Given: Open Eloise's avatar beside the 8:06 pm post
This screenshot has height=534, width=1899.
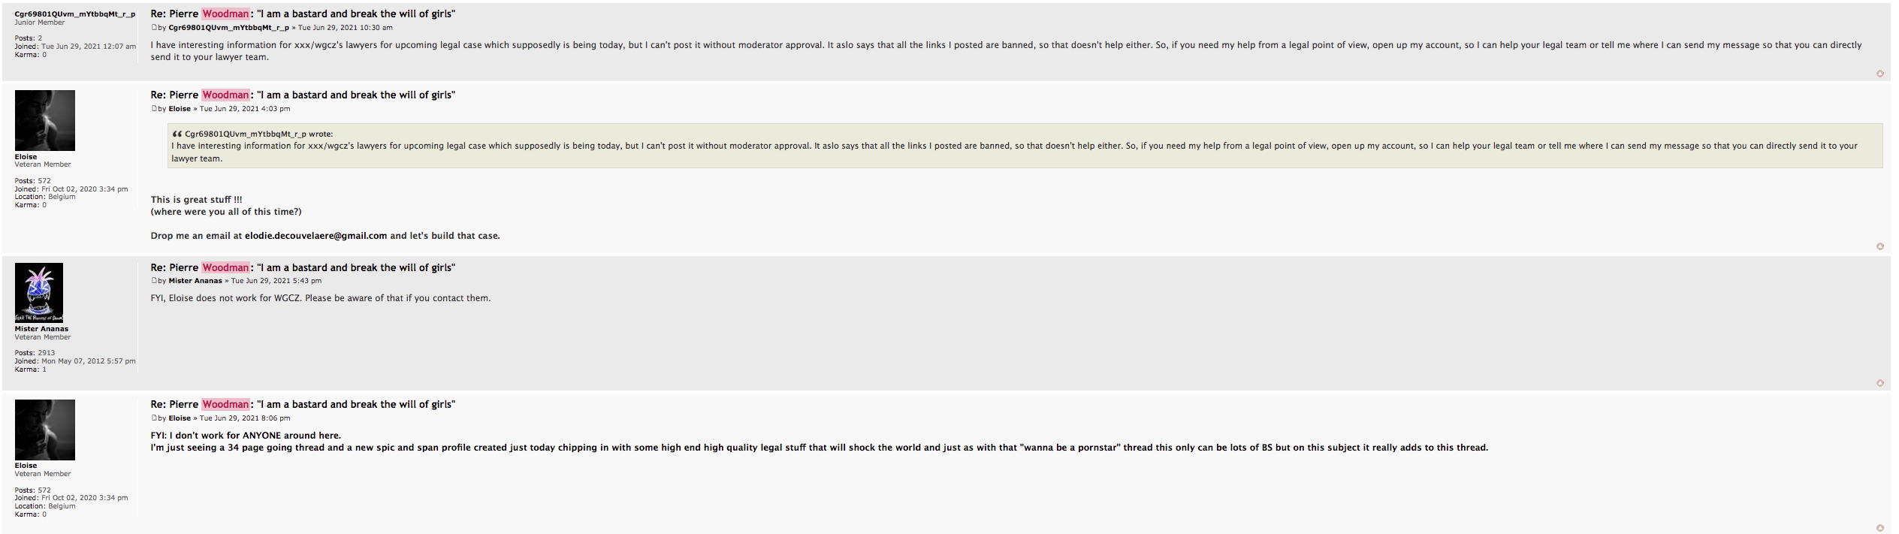Looking at the screenshot, I should [x=45, y=430].
